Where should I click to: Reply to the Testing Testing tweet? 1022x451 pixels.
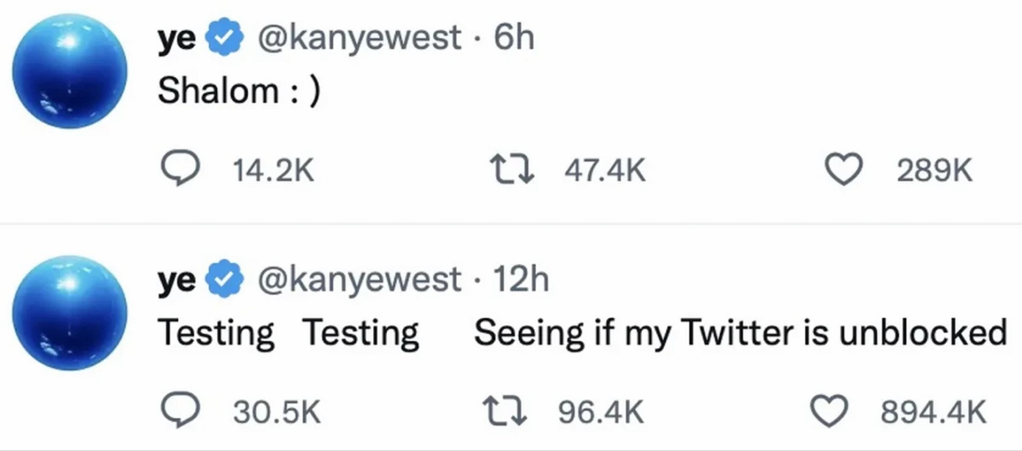coord(181,411)
